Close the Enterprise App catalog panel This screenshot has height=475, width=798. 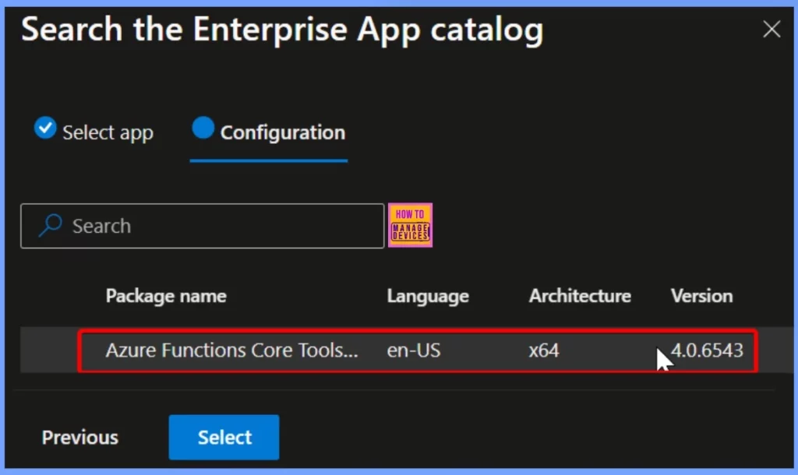pos(772,29)
